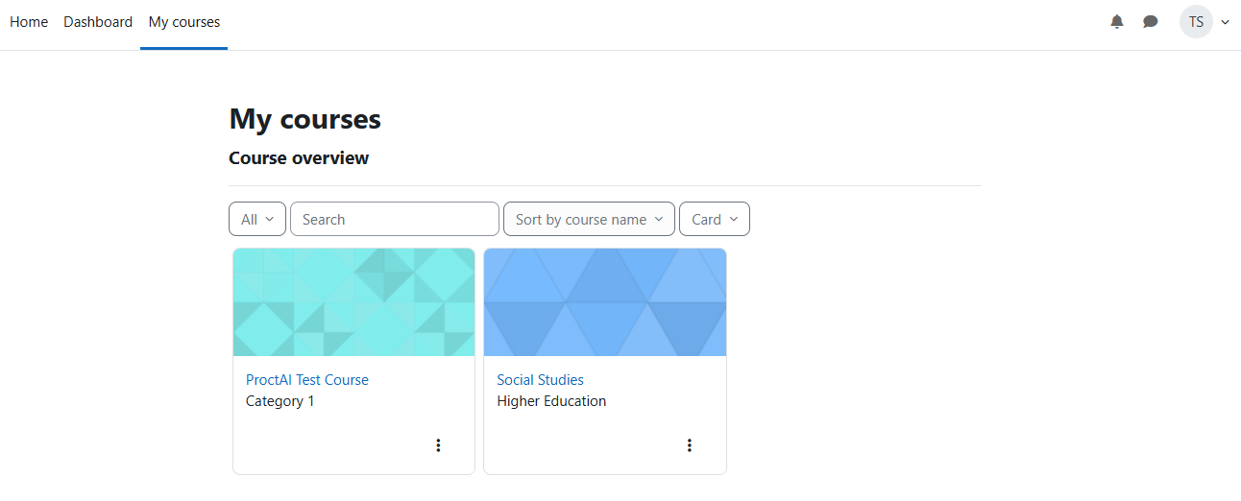Click the My courses page heading
The image size is (1241, 501).
(305, 119)
